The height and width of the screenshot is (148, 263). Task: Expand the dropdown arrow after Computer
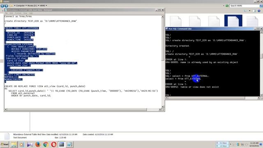(26, 6)
